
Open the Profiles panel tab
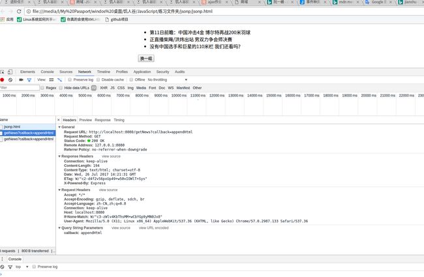point(122,72)
